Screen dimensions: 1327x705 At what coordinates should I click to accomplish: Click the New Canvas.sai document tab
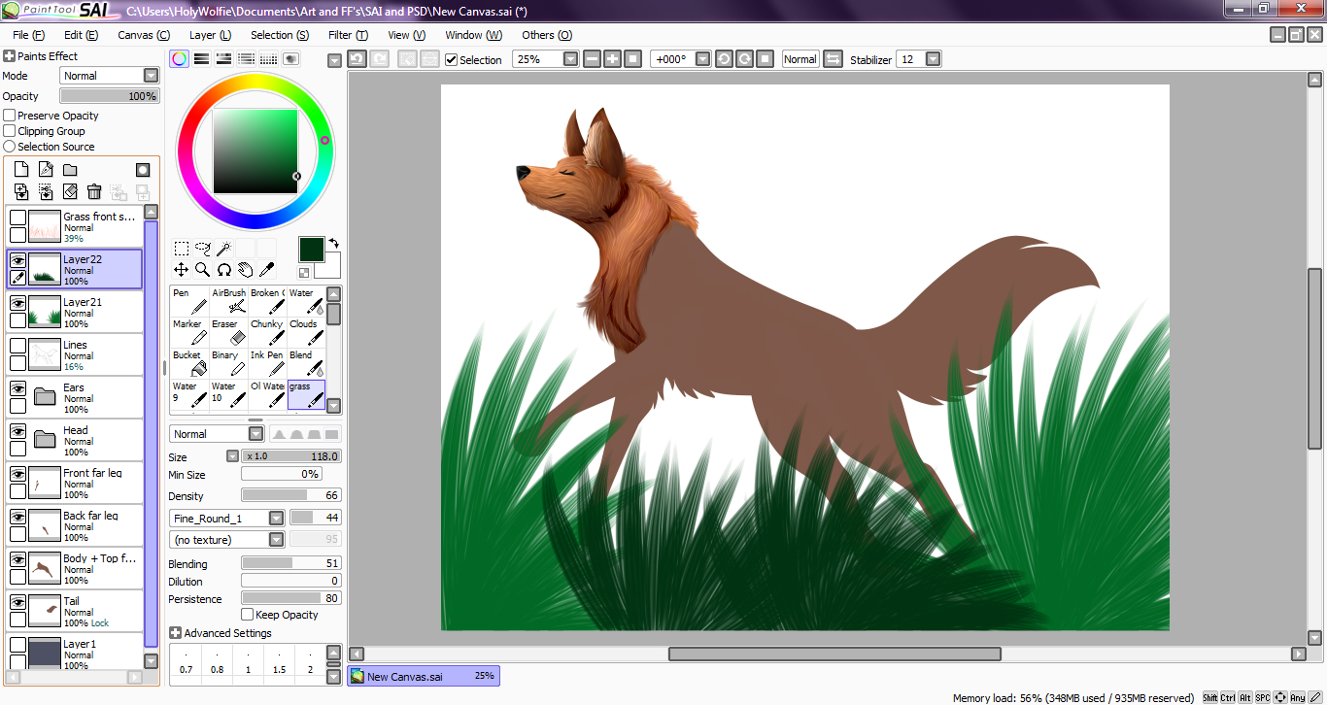click(x=424, y=676)
